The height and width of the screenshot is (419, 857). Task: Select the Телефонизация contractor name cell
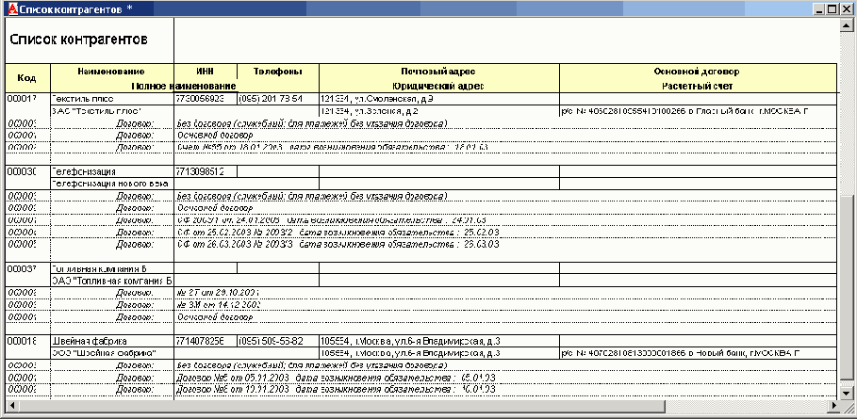pos(111,171)
